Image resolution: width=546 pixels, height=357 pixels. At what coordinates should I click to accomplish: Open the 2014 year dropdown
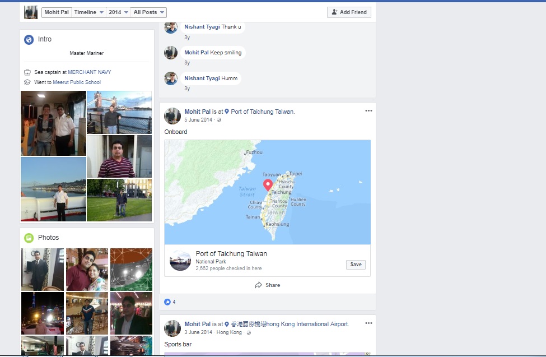118,12
